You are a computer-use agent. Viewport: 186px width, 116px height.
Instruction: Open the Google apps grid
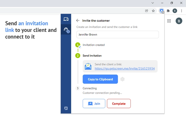pyautogui.click(x=169, y=21)
